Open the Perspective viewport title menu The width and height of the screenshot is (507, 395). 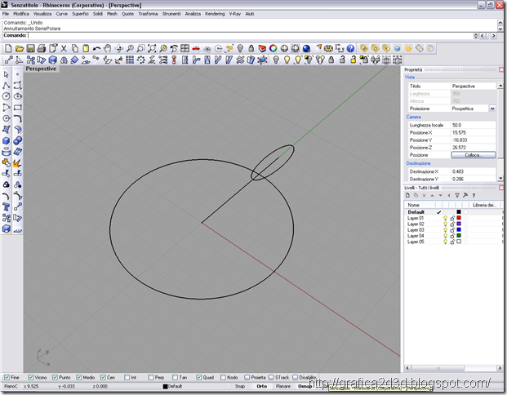41,69
